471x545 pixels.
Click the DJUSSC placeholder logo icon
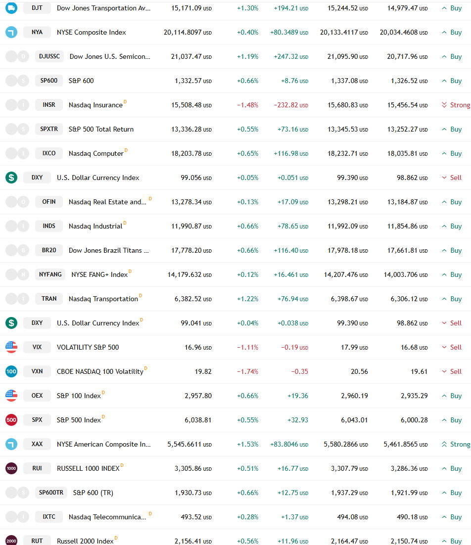(x=17, y=56)
